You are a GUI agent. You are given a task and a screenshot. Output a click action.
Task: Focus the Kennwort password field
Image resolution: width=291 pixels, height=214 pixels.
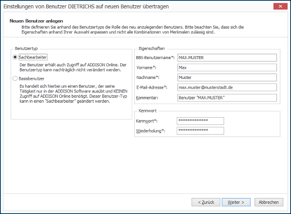[x=200, y=121]
